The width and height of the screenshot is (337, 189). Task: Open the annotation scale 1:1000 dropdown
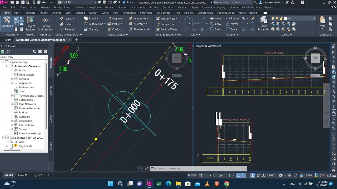272,175
